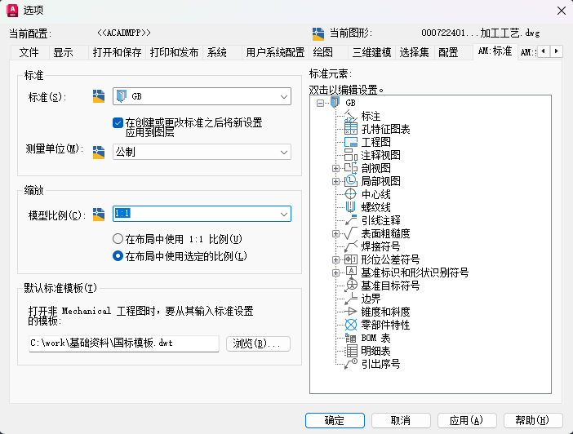The image size is (573, 434).
Task: Click the 边界 edge symbol icon
Action: coord(351,299)
